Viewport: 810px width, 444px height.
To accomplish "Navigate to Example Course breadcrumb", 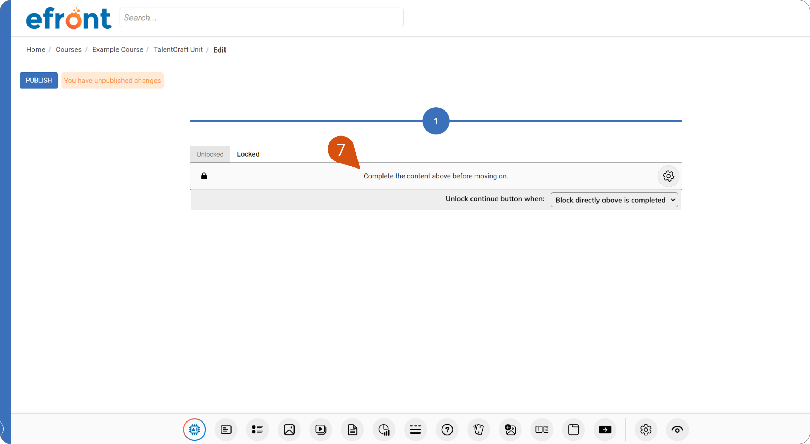I will pos(118,50).
